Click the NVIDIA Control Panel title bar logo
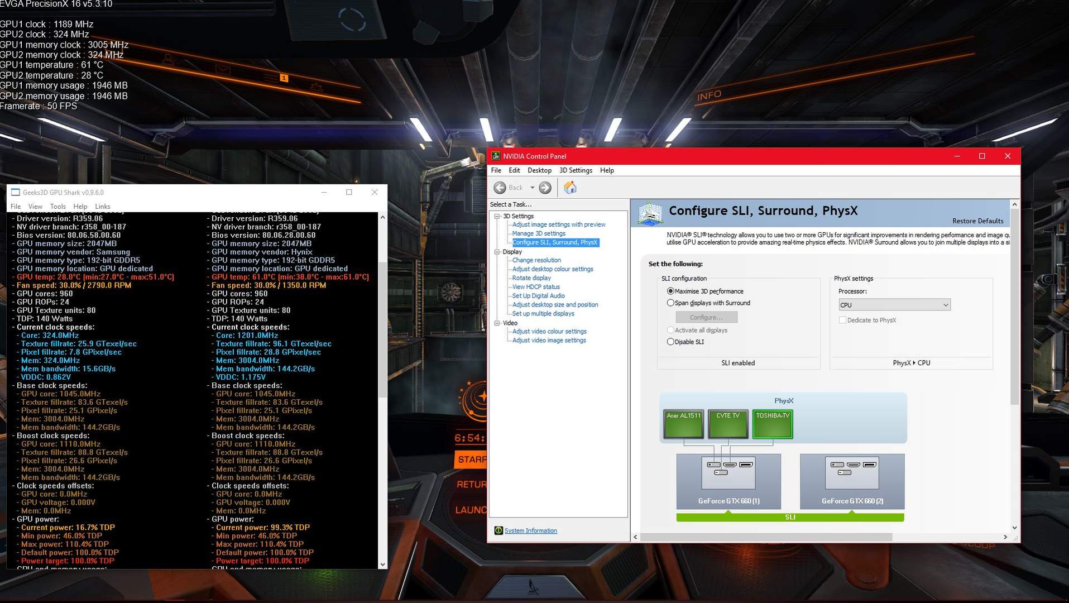The width and height of the screenshot is (1069, 603). [496, 156]
